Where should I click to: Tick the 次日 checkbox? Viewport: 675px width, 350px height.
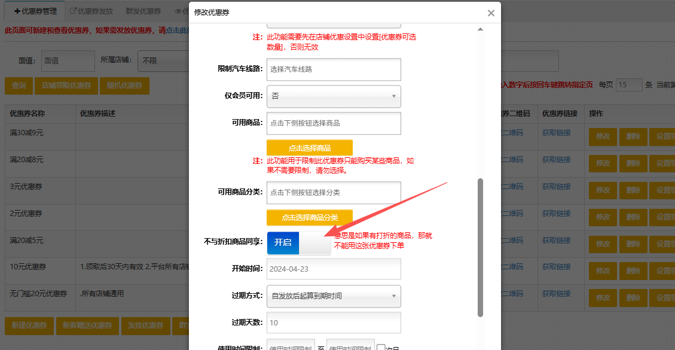[x=381, y=346]
